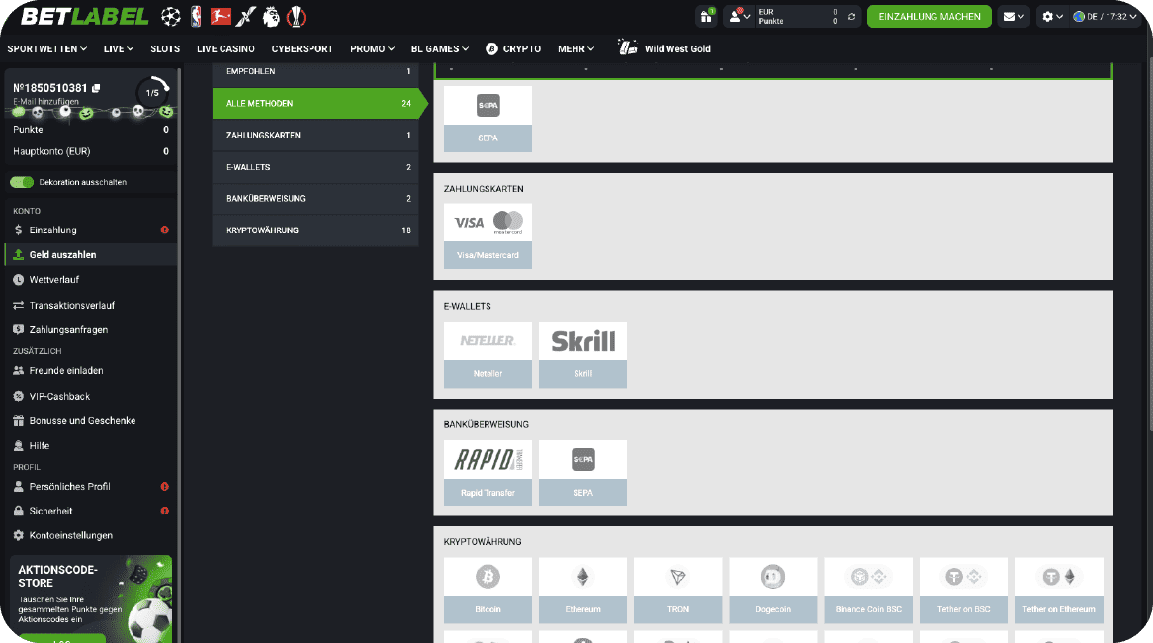Toggle the Dekoration ausschalten switch

22,182
